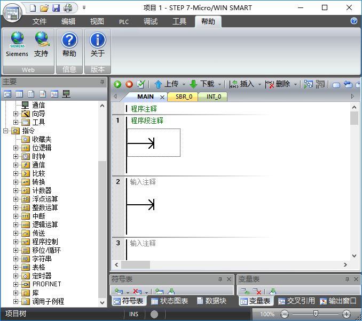Click the system block icon in project toolbar
362x321 pixels.
point(43,94)
